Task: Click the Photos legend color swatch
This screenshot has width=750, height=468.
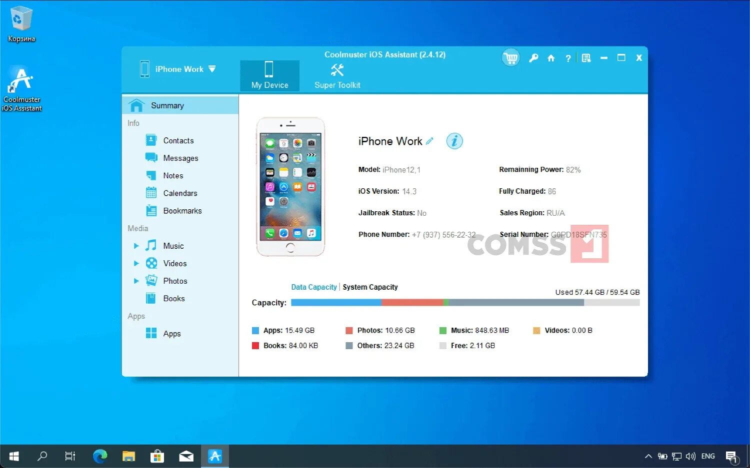Action: pos(349,331)
